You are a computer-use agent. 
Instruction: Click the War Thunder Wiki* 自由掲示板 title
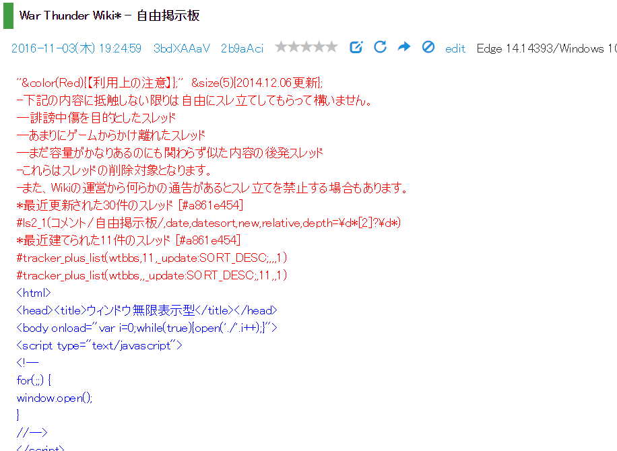109,15
